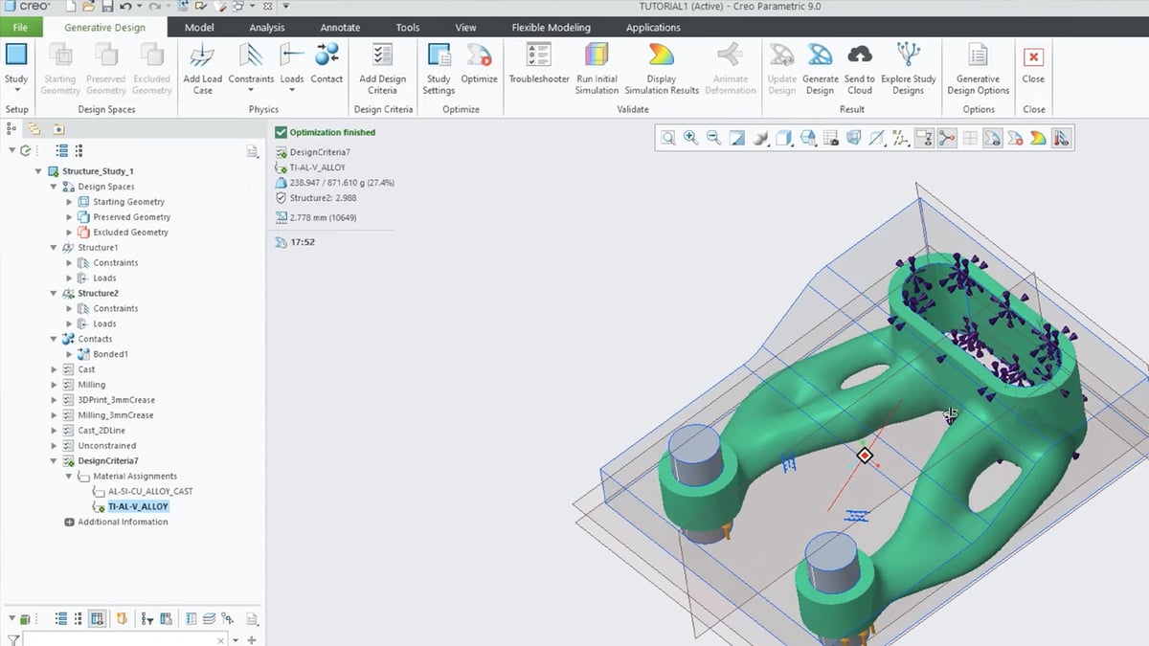
Task: Close the Generative Design application
Action: (1033, 63)
